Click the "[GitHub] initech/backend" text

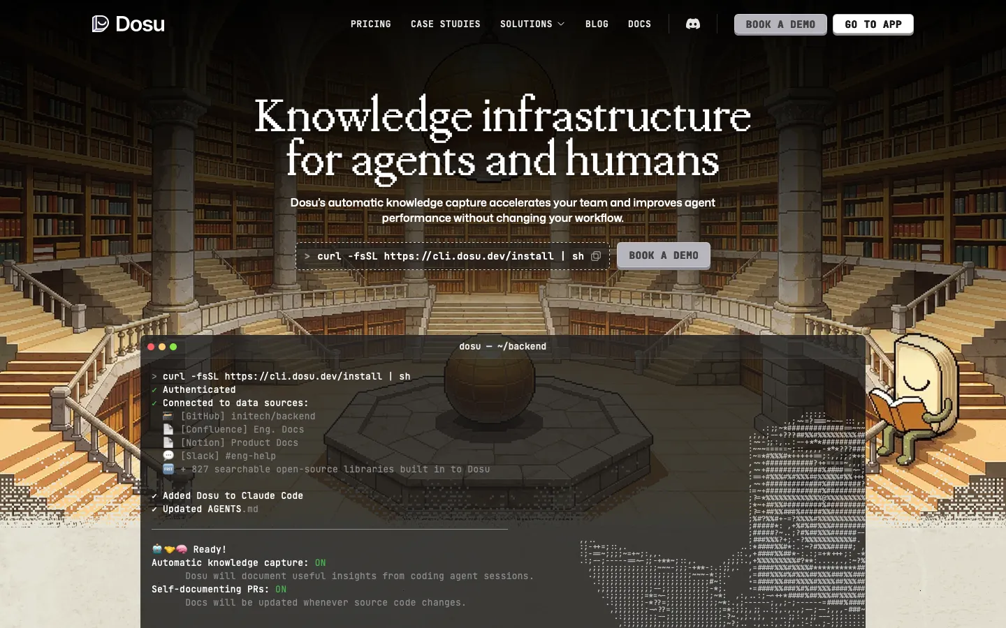point(248,416)
